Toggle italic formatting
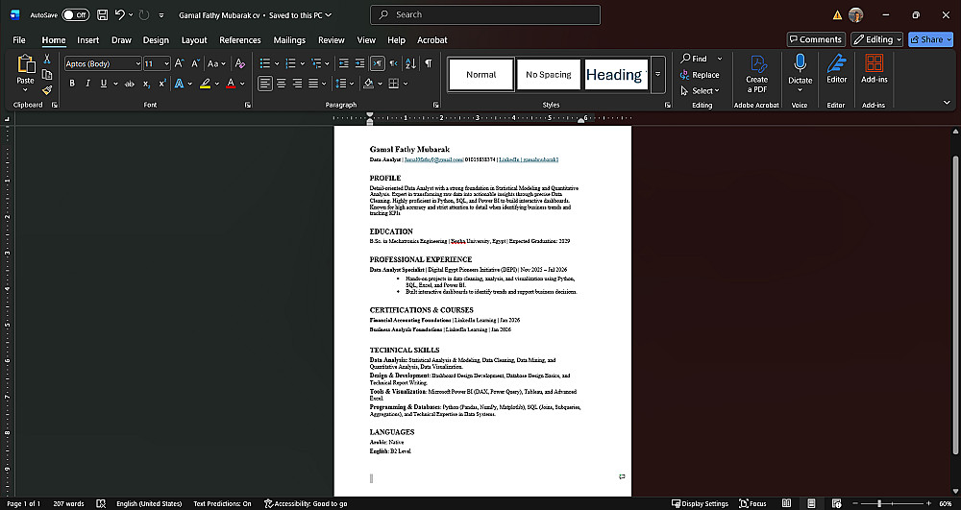Viewport: 961px width, 510px height. (x=87, y=84)
